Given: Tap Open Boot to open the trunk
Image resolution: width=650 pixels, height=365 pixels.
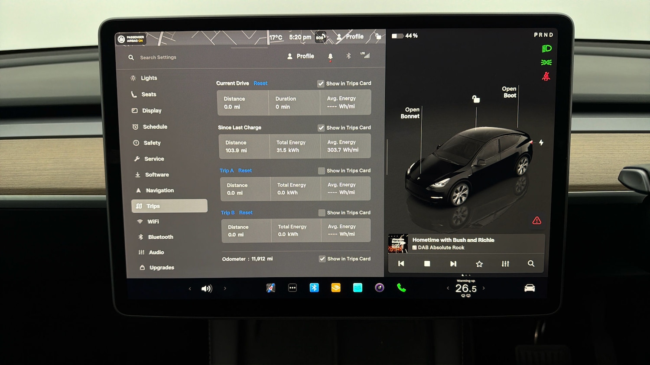Looking at the screenshot, I should point(509,92).
